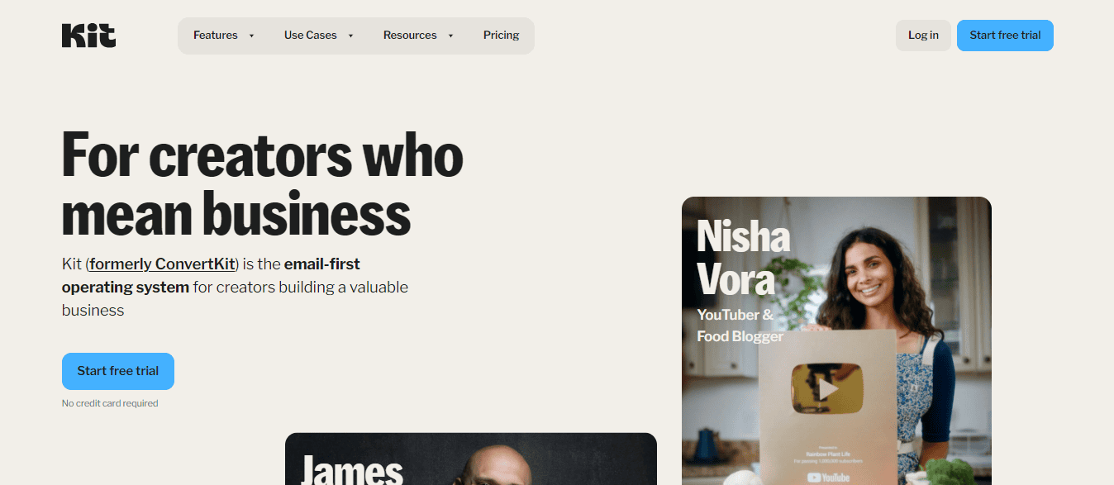The height and width of the screenshot is (485, 1114).
Task: Open the James creator card
Action: click(x=471, y=459)
